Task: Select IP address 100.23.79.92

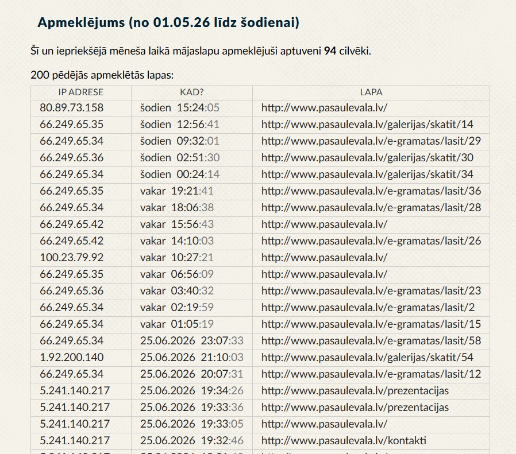Action: pyautogui.click(x=71, y=258)
